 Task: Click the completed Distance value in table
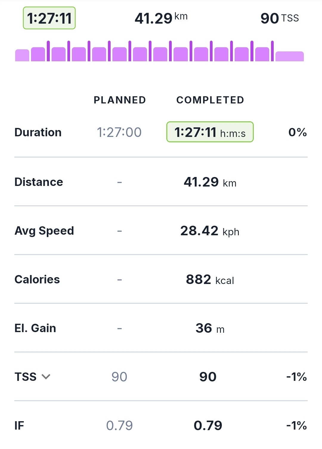coord(210,182)
